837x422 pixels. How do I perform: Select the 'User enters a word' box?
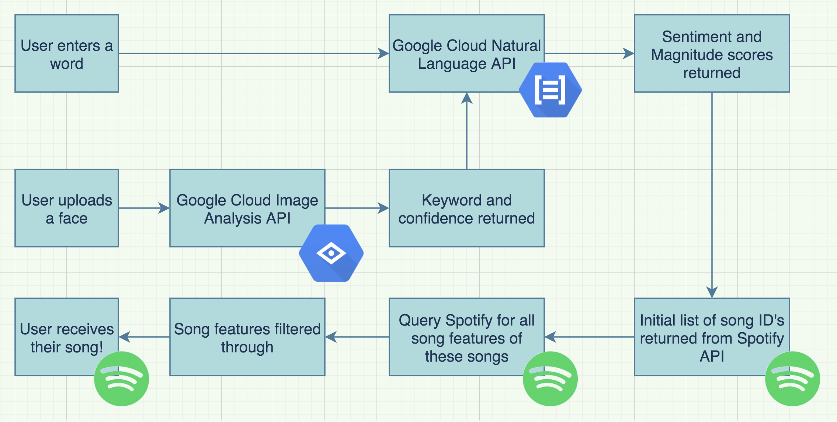67,54
